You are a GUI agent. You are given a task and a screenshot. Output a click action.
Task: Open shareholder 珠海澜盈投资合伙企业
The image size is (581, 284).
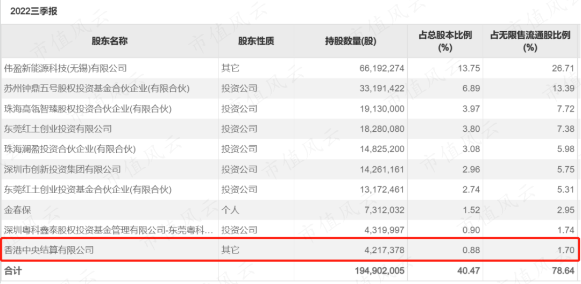69,149
